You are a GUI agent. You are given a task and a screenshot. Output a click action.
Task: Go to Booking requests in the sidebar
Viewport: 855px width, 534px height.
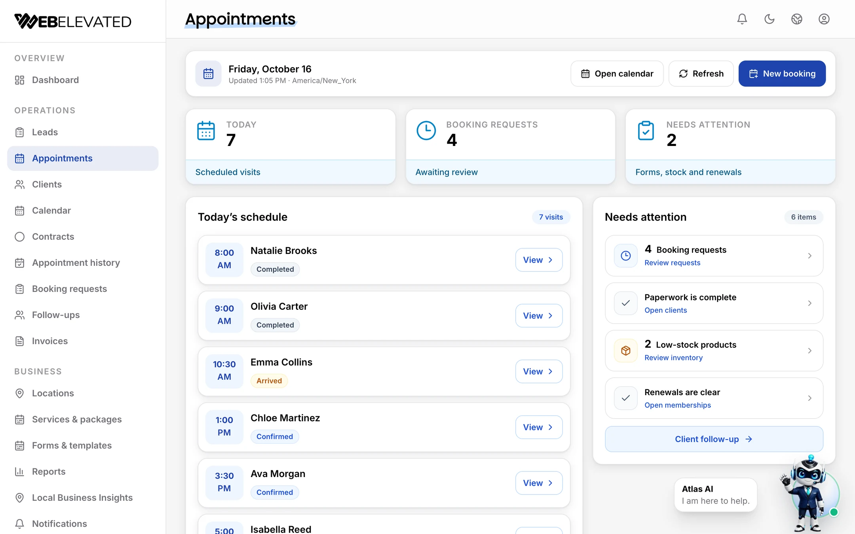pos(83,289)
